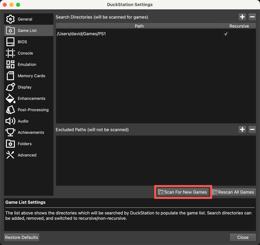Screen dimensions: 260x245
Task: Add a search directory with plus button
Action: click(242, 17)
